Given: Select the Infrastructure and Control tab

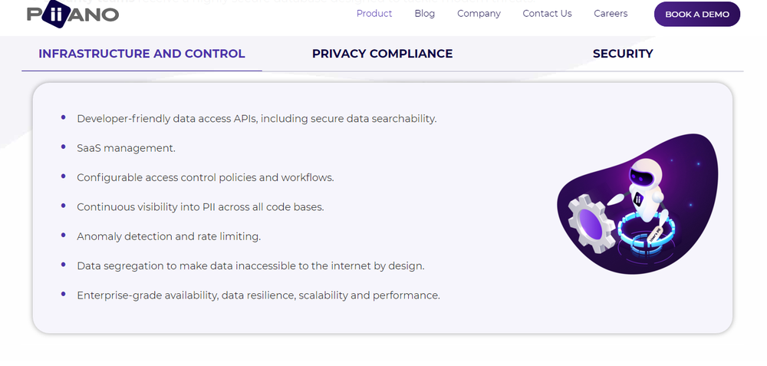Looking at the screenshot, I should 142,54.
